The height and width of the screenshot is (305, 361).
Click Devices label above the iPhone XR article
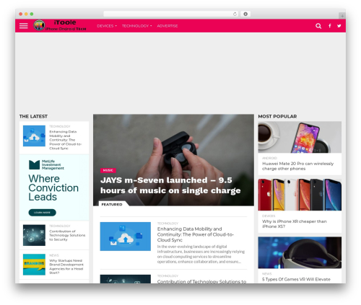click(x=269, y=216)
